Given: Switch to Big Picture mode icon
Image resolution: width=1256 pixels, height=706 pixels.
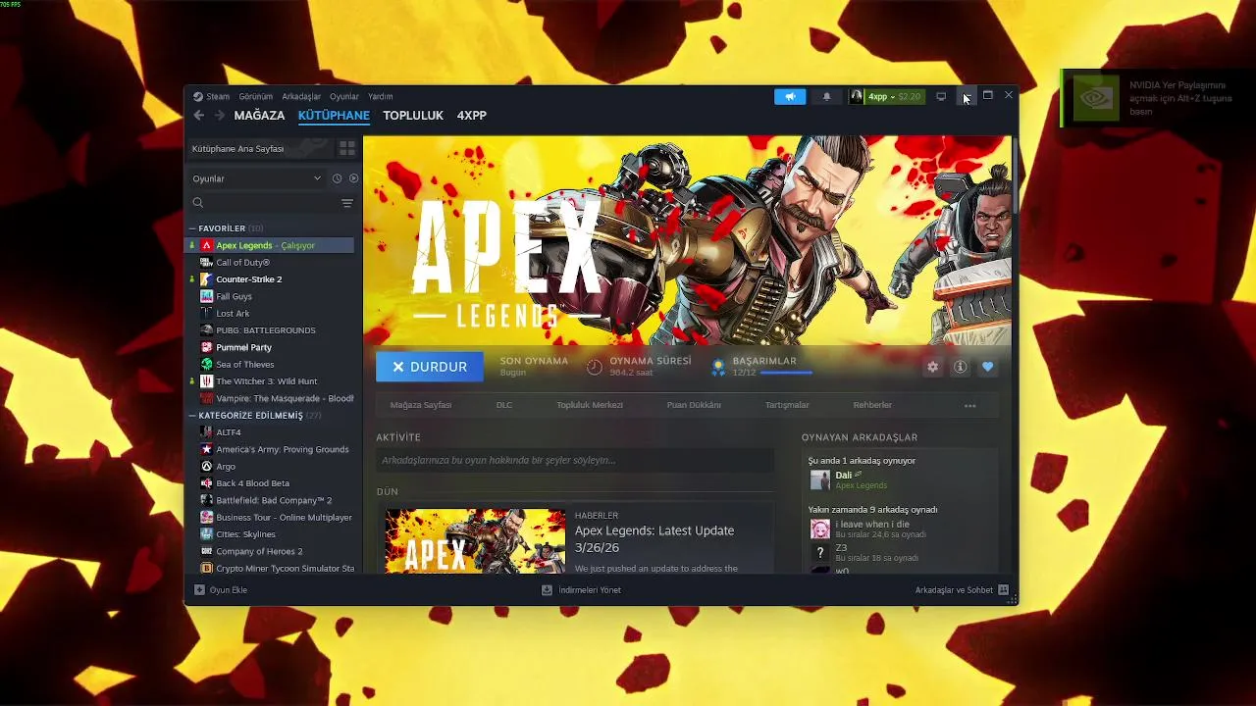Looking at the screenshot, I should pos(941,96).
